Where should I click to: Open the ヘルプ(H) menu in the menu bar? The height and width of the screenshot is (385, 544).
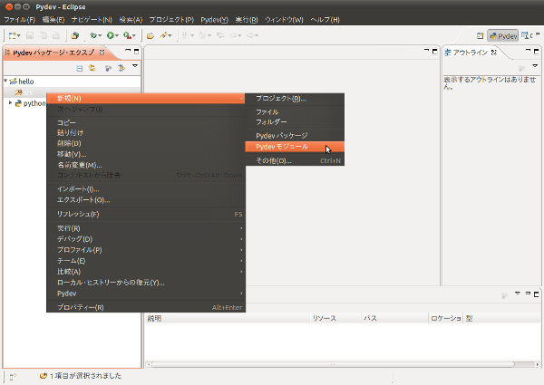pos(325,20)
